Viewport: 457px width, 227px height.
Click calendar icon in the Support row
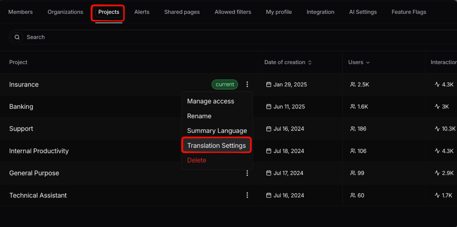coord(269,129)
